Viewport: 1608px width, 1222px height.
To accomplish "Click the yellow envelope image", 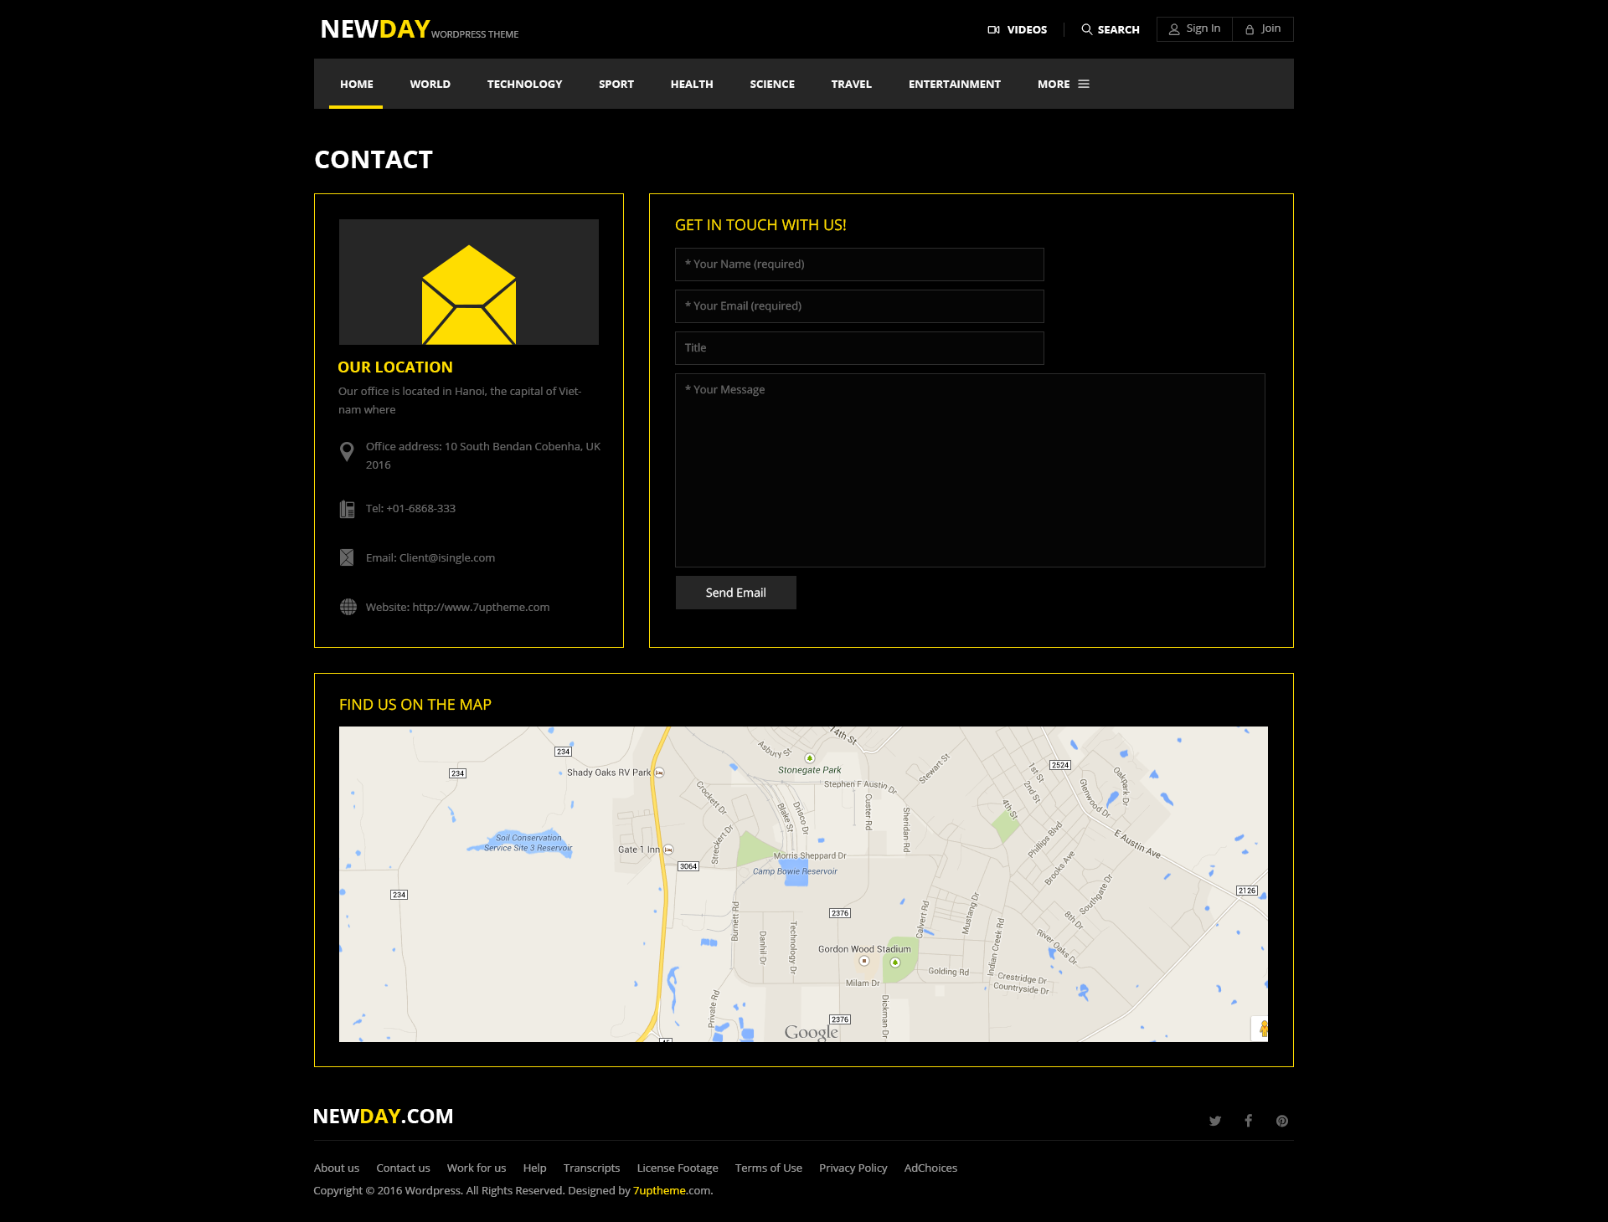I will pos(468,295).
